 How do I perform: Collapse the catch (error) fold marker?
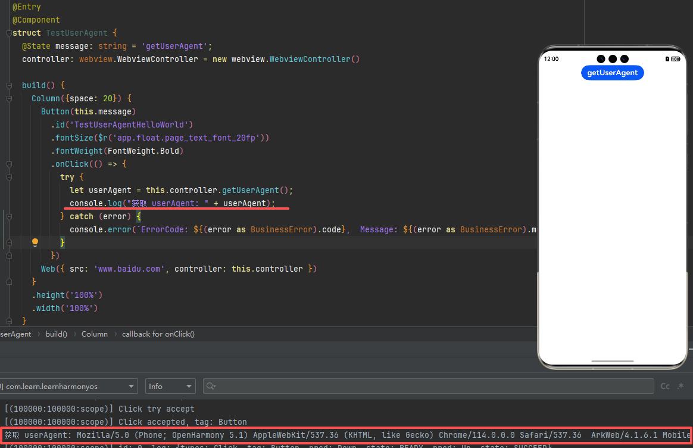point(9,217)
